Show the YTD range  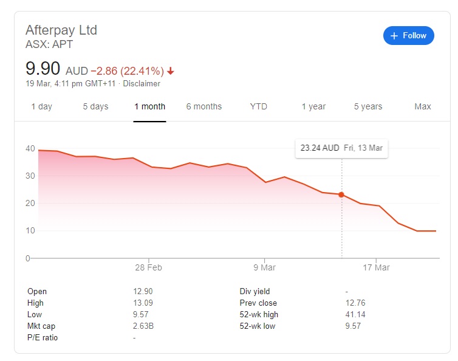258,106
